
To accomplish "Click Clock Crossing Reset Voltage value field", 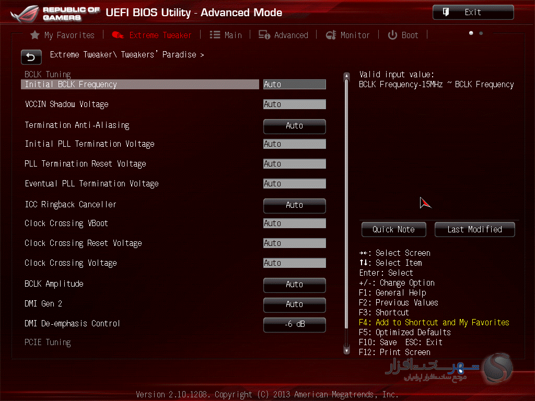I will tap(295, 243).
